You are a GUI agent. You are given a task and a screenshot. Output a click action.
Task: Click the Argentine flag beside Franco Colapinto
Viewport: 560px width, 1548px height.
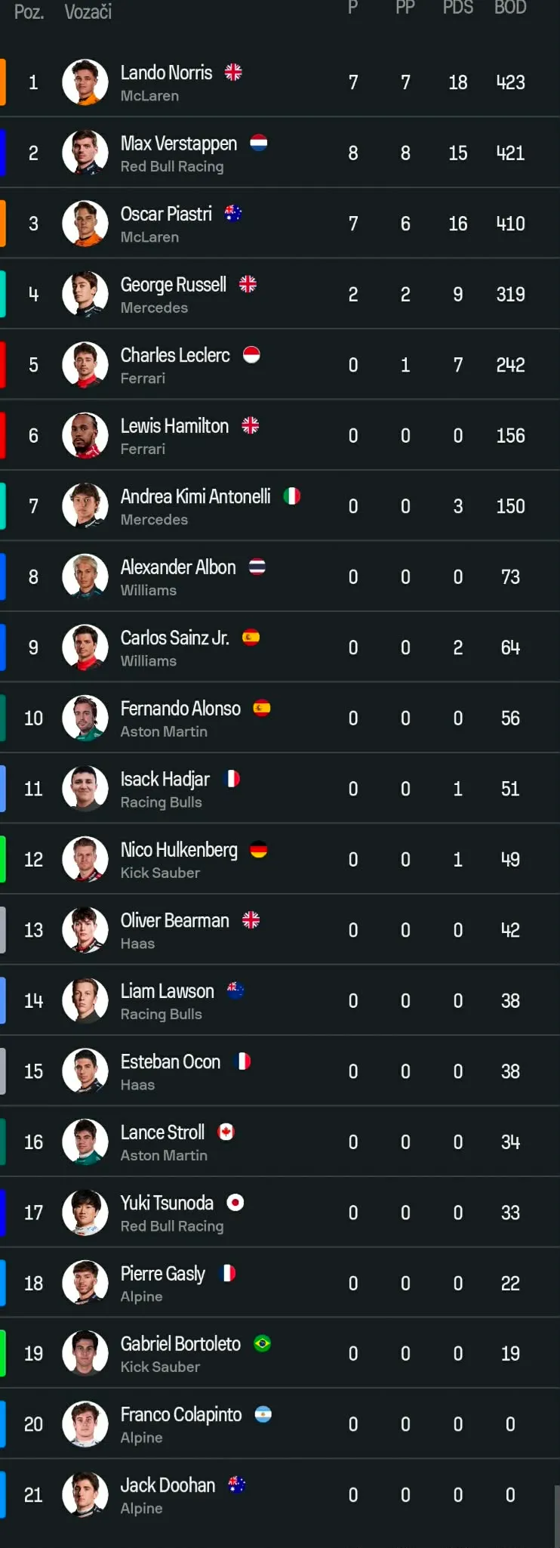(263, 1414)
